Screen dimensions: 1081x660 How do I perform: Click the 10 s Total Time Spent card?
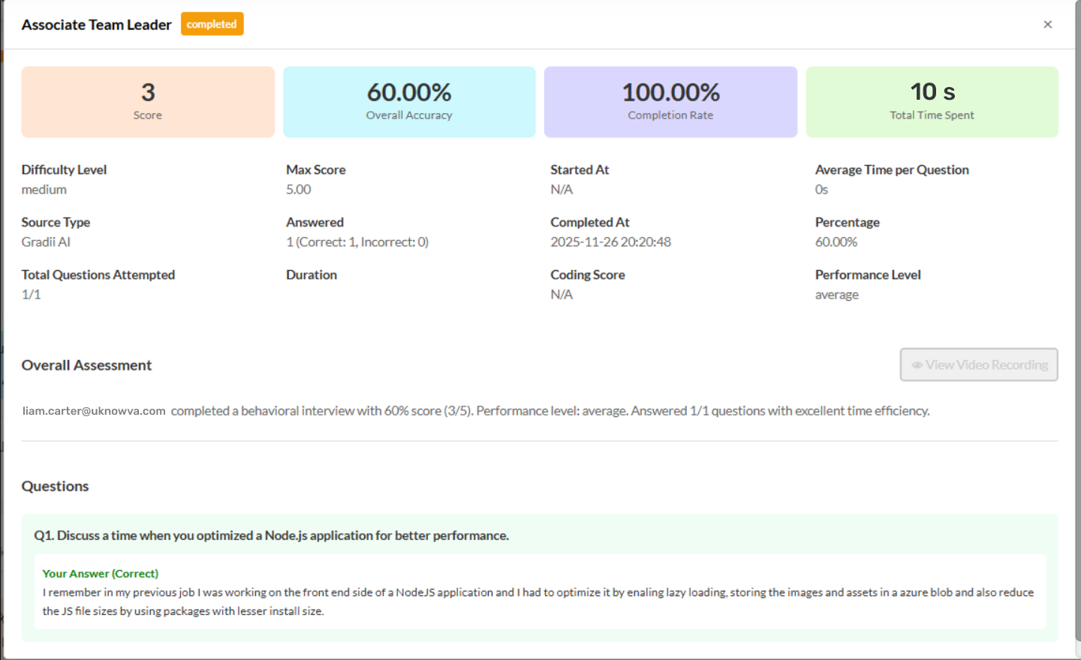coord(932,102)
